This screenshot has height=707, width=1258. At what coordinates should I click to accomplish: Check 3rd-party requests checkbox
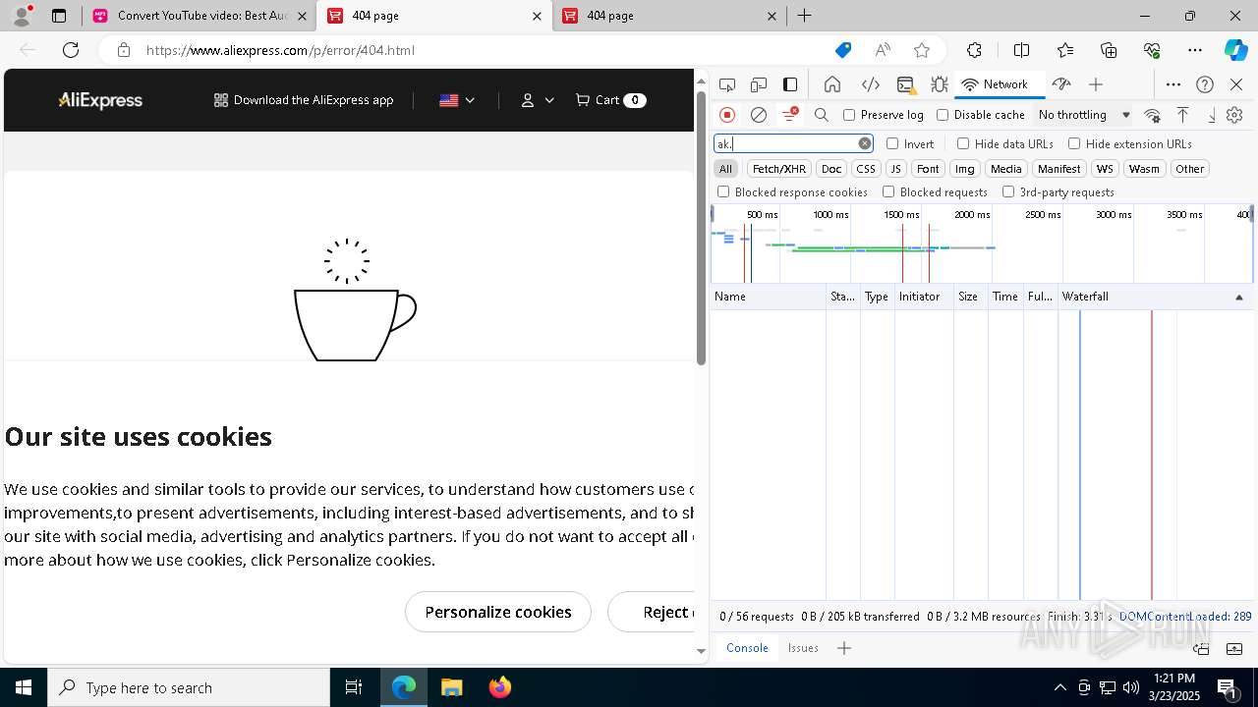[x=1008, y=192]
